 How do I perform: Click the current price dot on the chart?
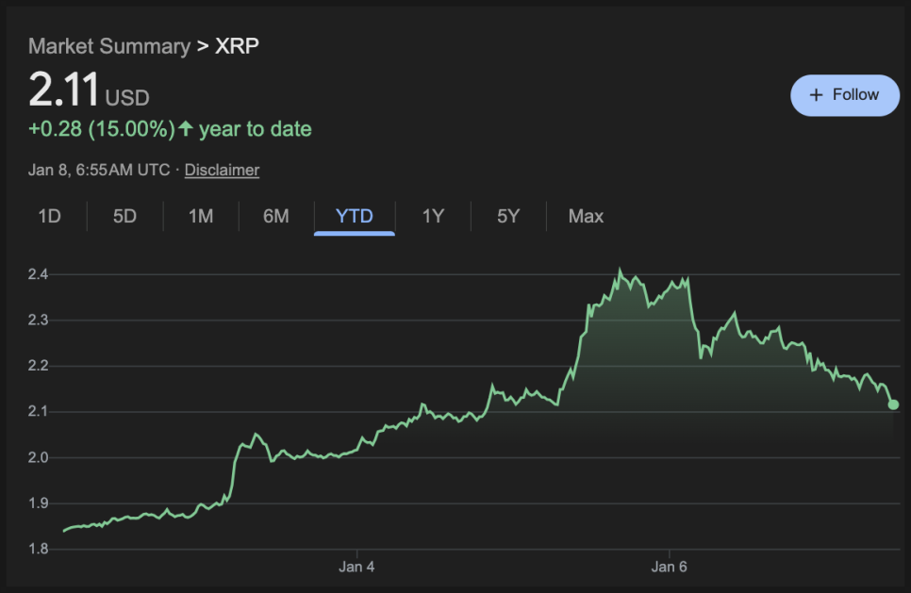(x=893, y=404)
